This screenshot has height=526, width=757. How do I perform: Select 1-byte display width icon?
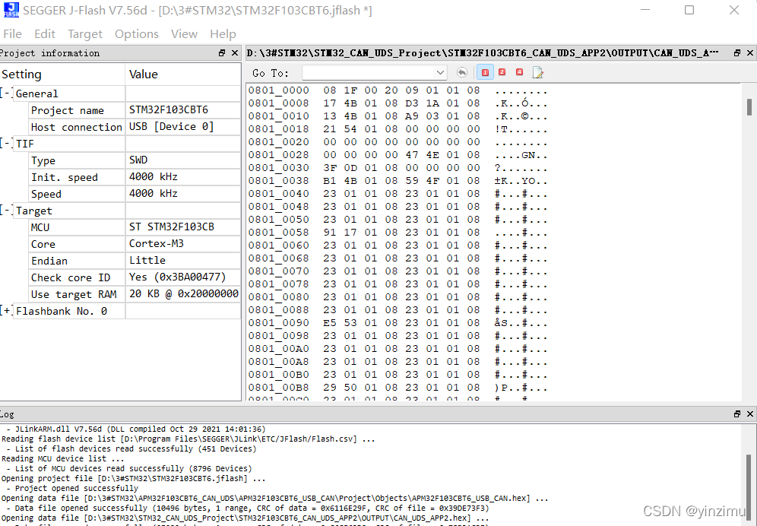[x=485, y=72]
